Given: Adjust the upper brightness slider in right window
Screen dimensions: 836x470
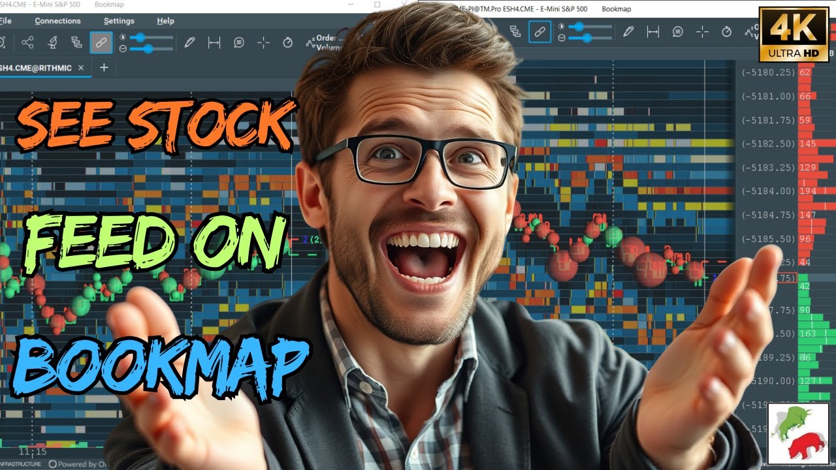Looking at the screenshot, I should click(590, 27).
